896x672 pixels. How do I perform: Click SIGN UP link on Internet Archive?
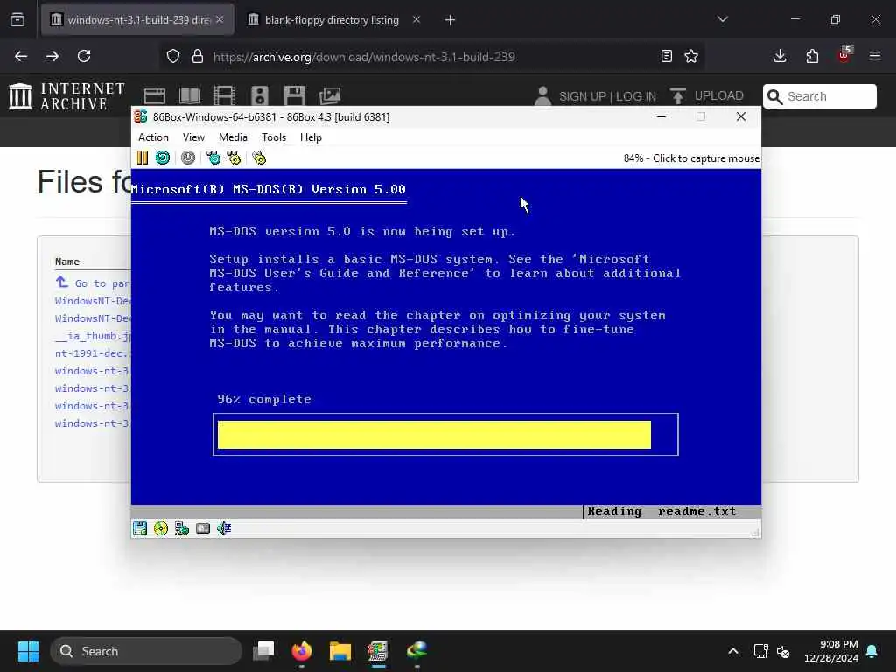581,96
